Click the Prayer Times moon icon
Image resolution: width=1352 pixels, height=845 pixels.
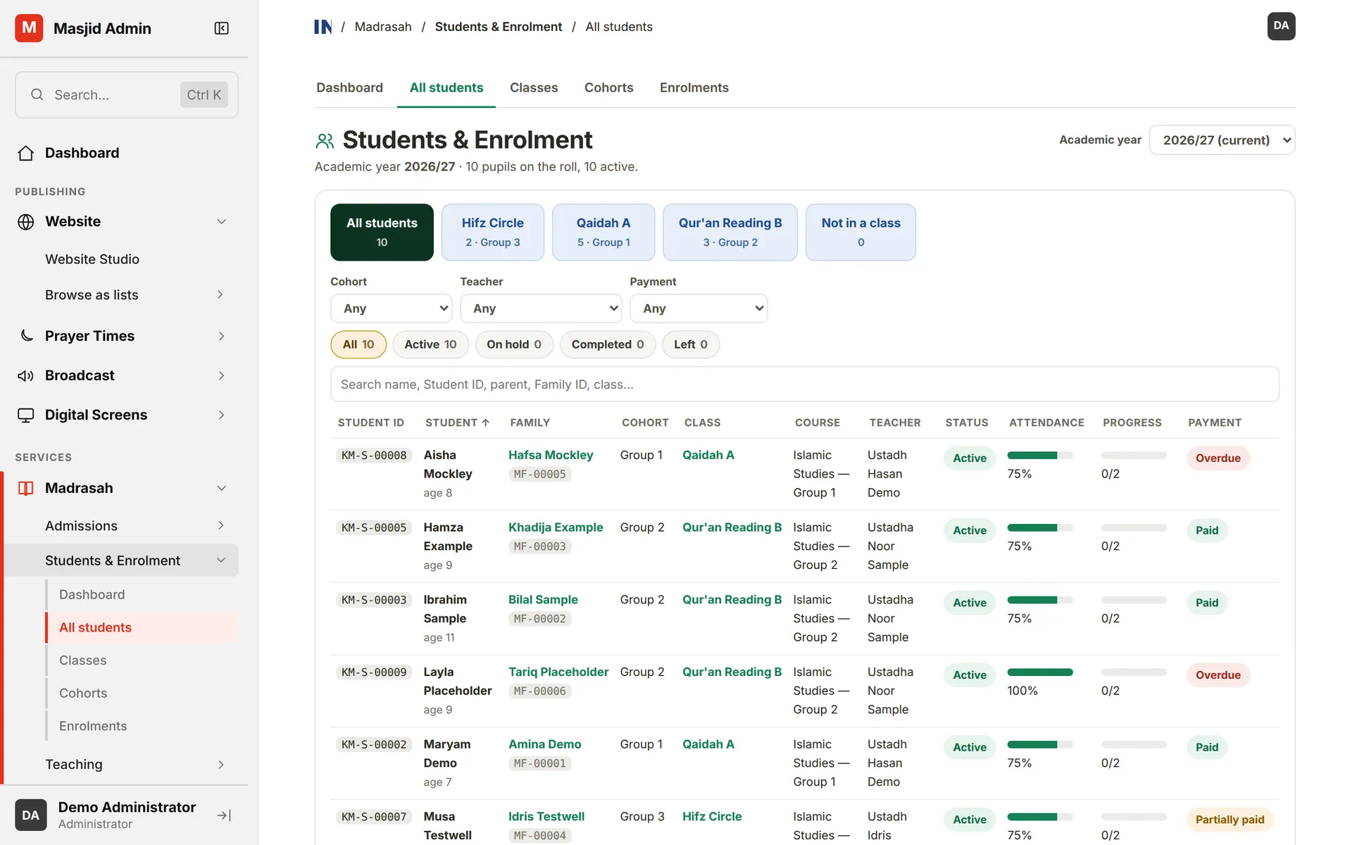pos(26,336)
